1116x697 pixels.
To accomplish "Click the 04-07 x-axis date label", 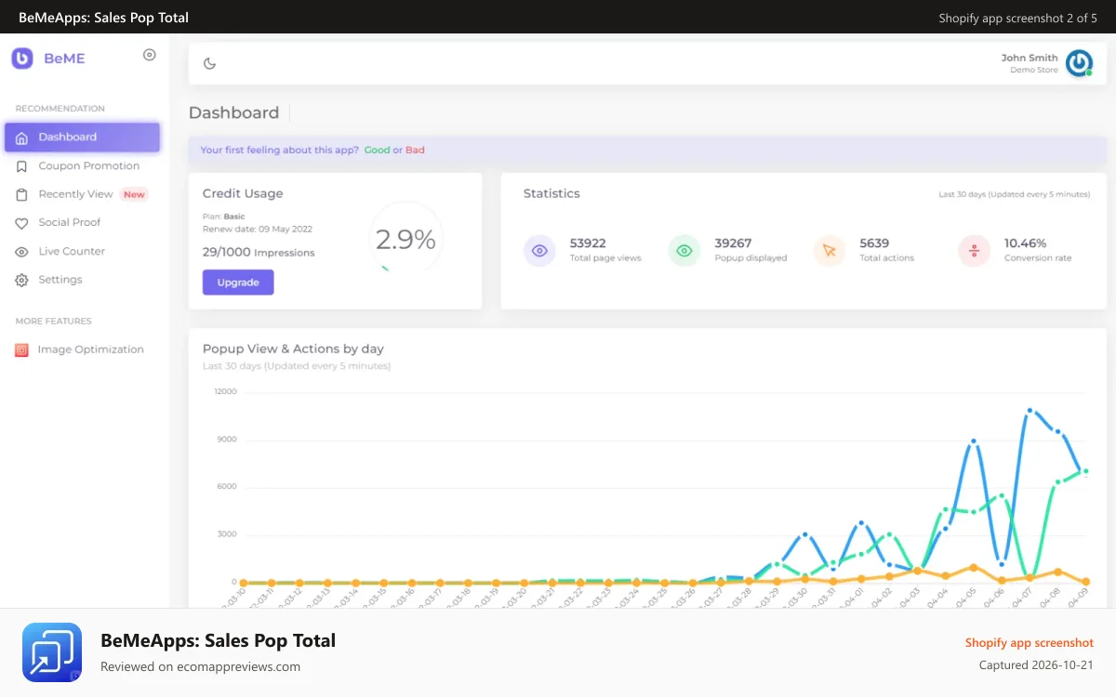I will pyautogui.click(x=1021, y=597).
